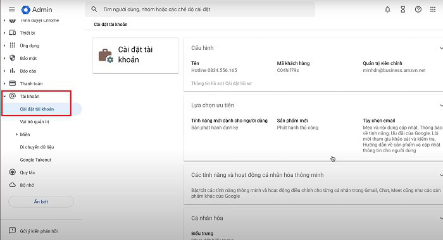Open the Google apps grid
This screenshot has width=443, height=240.
click(433, 9)
